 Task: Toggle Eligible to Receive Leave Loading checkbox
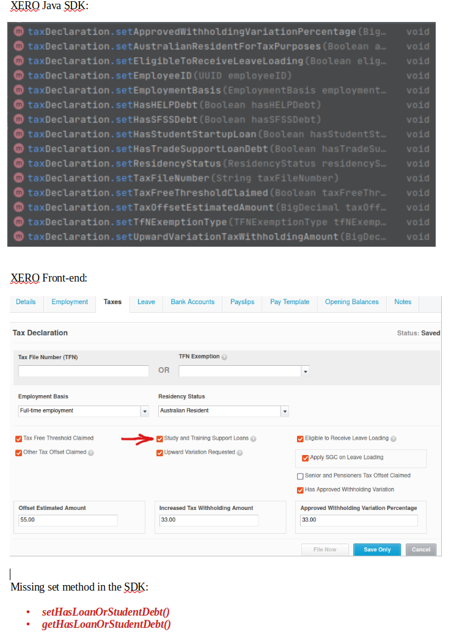coord(300,439)
